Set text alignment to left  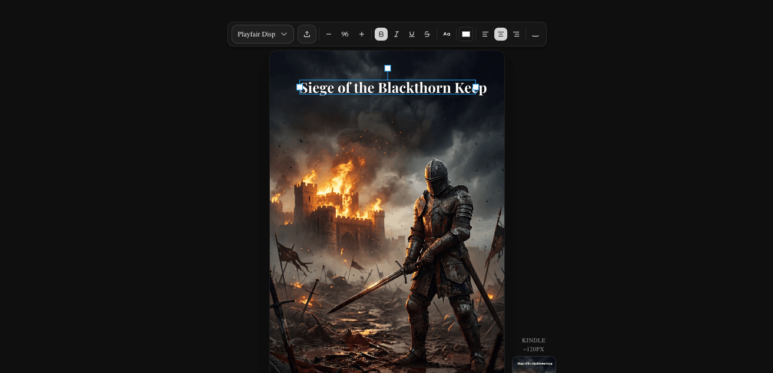point(485,34)
